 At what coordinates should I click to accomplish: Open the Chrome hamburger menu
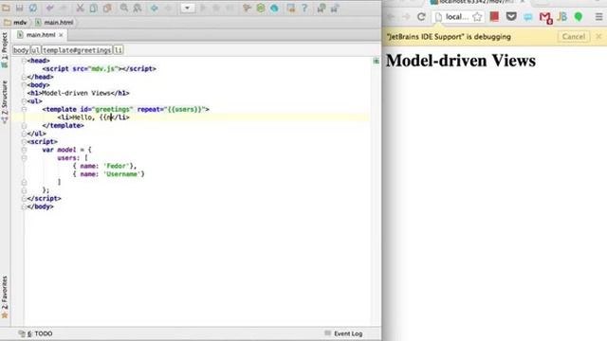click(x=598, y=17)
